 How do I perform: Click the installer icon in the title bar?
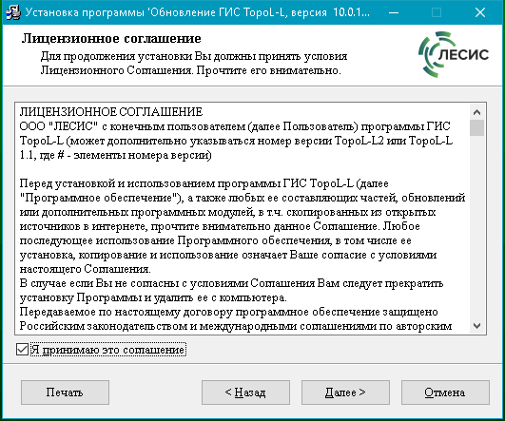[13, 12]
